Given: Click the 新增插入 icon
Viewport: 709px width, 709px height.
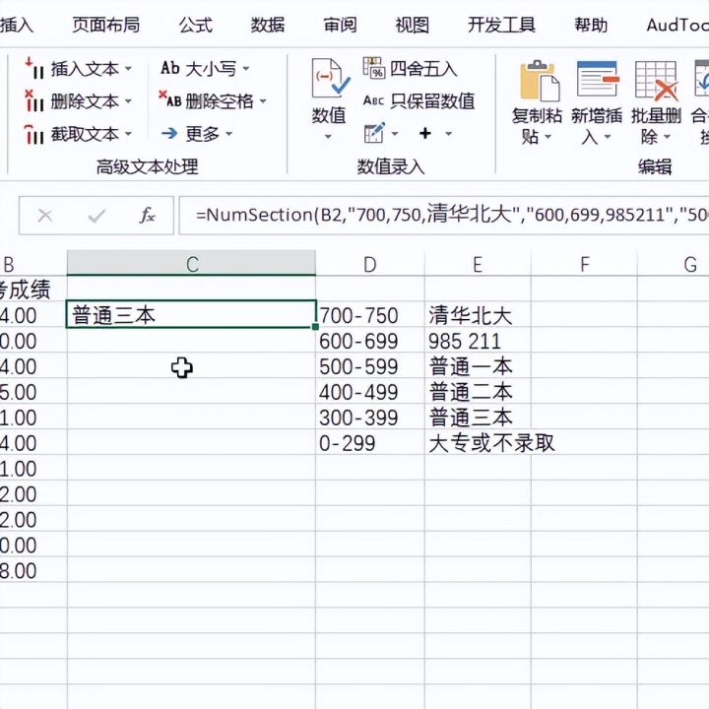Looking at the screenshot, I should pos(598,79).
